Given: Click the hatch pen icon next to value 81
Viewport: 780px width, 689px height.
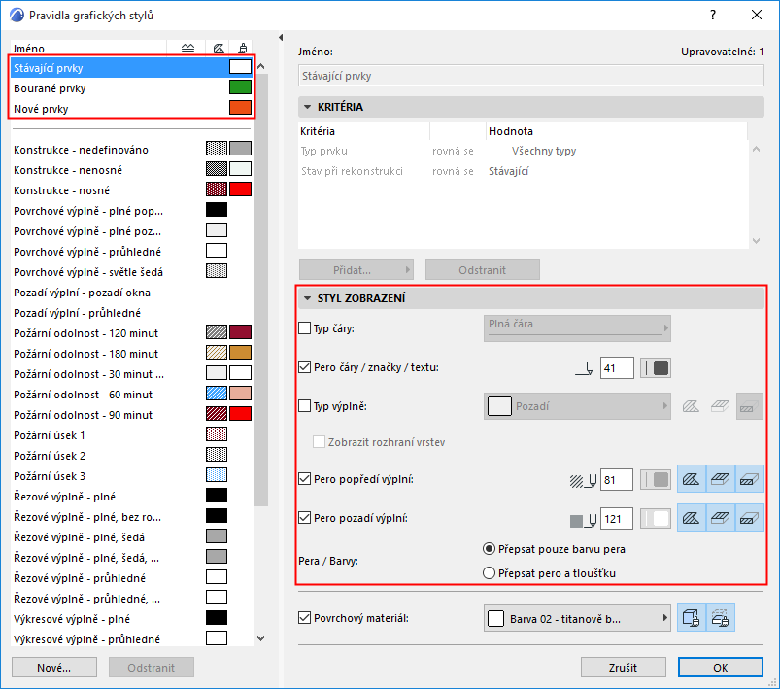Looking at the screenshot, I should pos(583,480).
